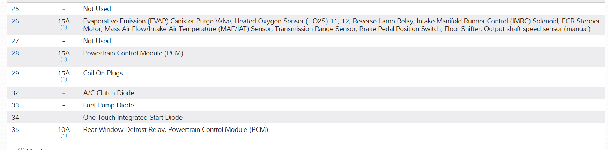Select the 15A rating in fuse 29 row
608x150 pixels.
coord(64,73)
